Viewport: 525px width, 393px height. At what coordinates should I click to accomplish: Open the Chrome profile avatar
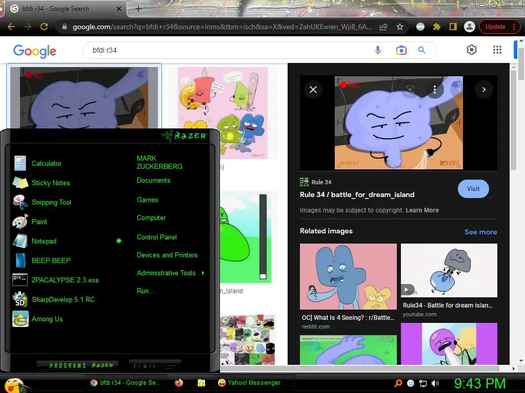(x=470, y=27)
